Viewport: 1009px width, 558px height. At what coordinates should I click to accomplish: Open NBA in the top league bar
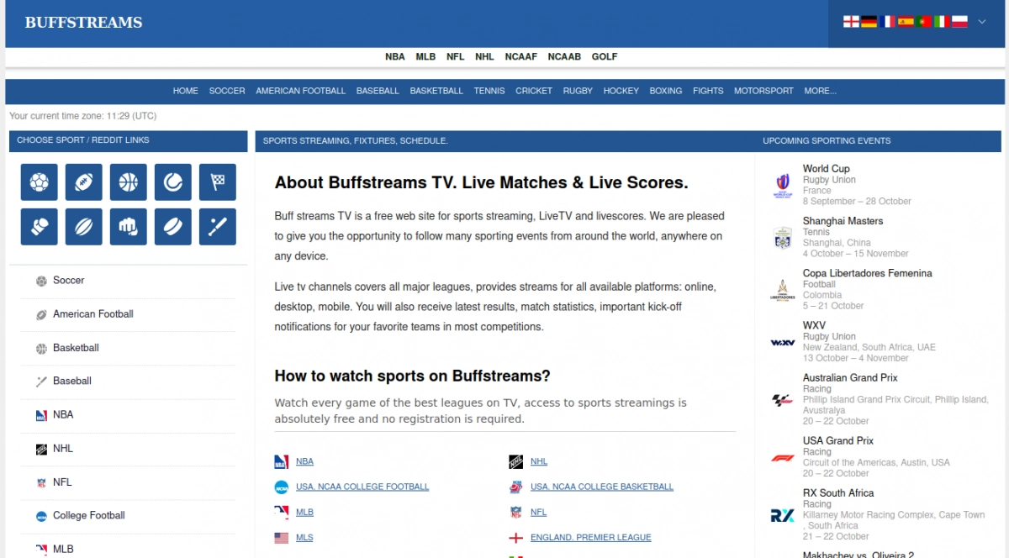(x=395, y=57)
